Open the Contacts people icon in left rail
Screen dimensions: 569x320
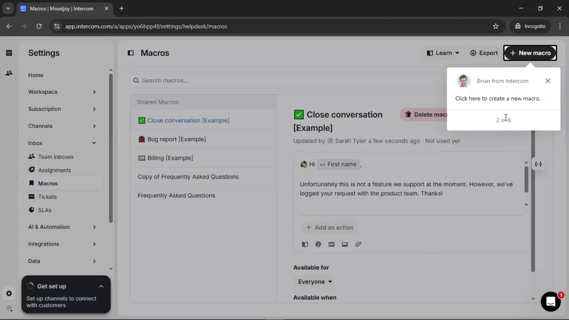(9, 73)
